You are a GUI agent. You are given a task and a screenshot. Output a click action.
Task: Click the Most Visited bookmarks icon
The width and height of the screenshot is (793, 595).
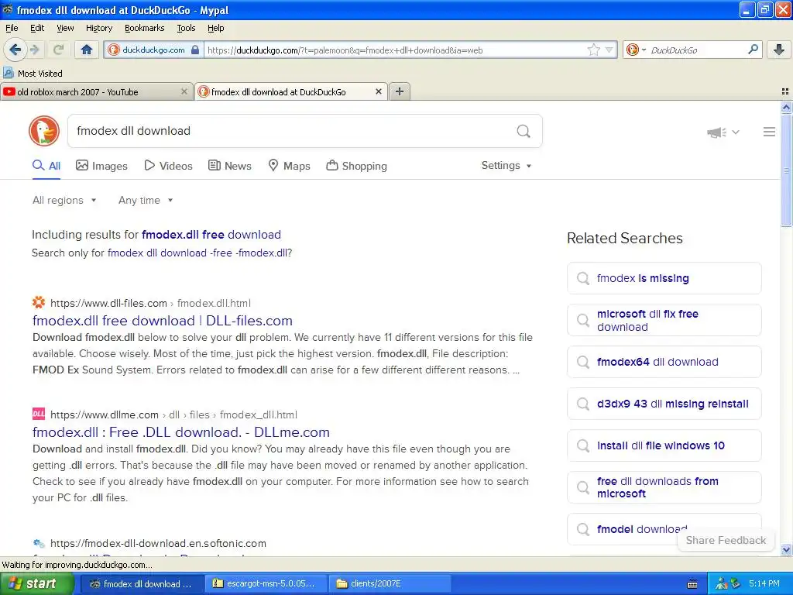click(8, 73)
